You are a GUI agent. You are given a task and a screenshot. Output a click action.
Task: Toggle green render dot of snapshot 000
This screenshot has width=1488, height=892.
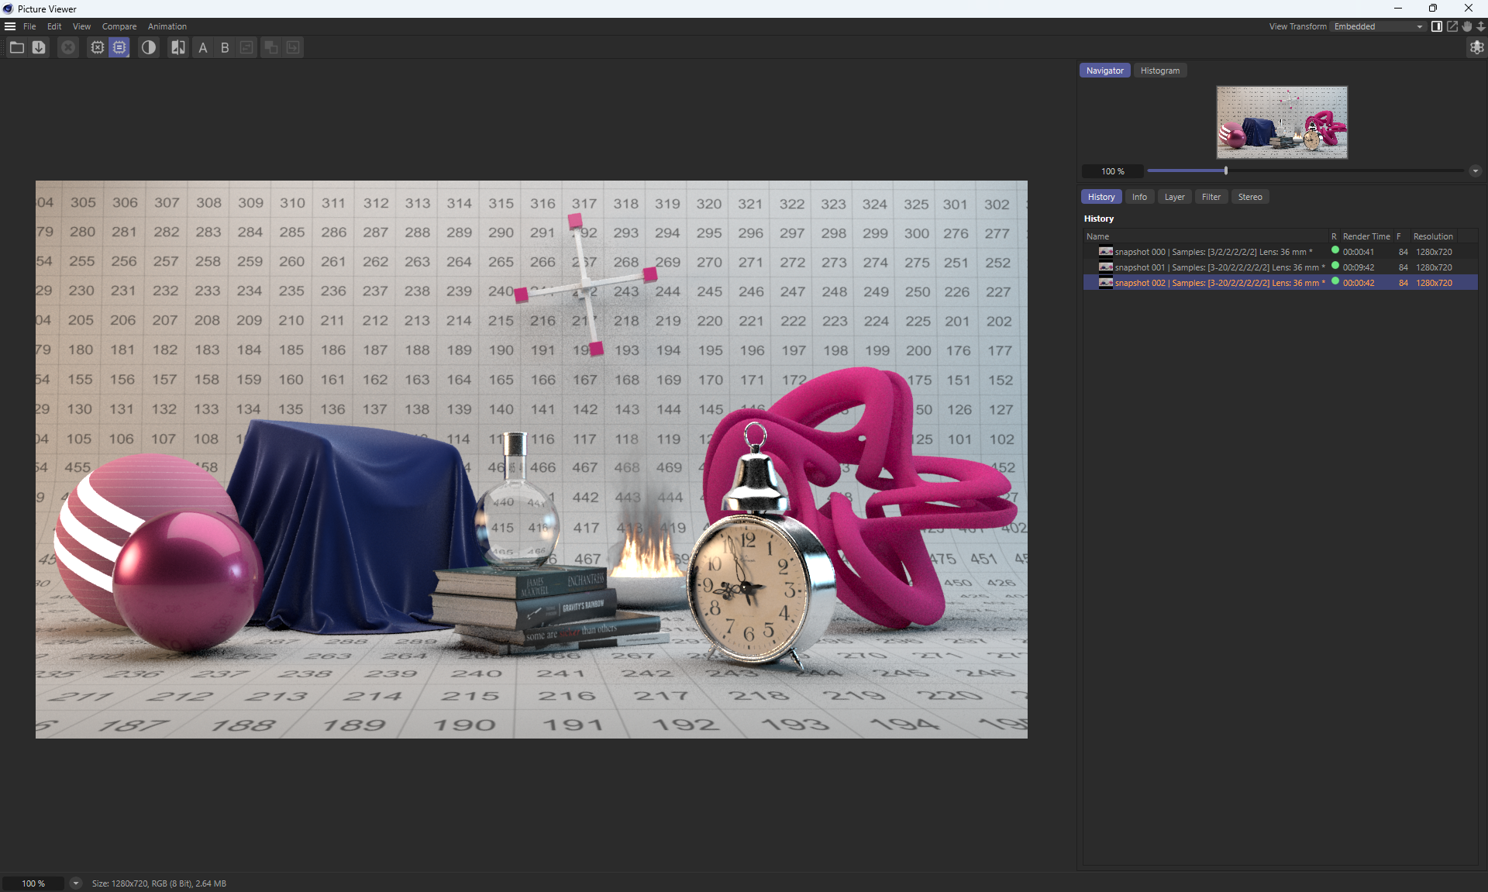click(1335, 250)
